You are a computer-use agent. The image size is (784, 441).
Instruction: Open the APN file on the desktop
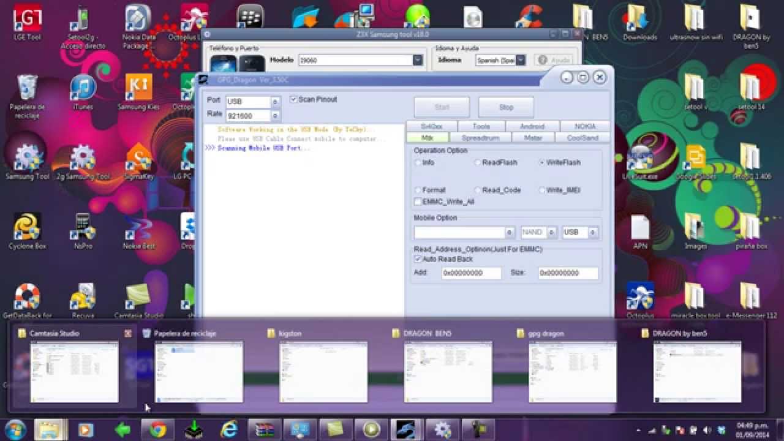click(x=640, y=231)
